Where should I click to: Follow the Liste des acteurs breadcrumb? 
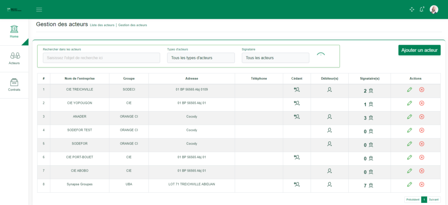click(x=102, y=25)
